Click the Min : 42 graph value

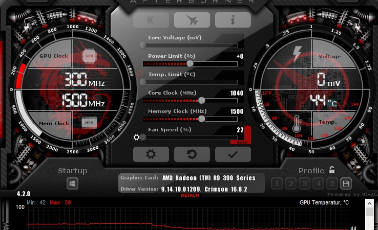pyautogui.click(x=36, y=202)
